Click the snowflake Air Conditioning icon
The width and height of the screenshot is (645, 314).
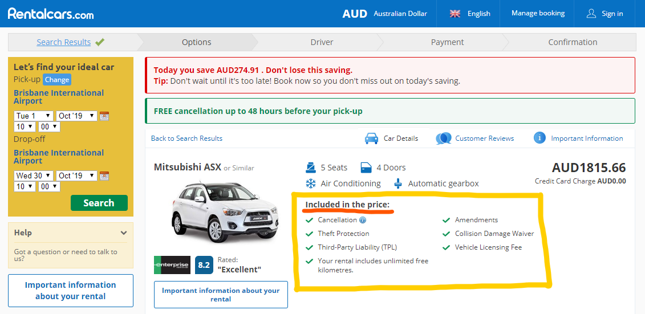point(310,183)
